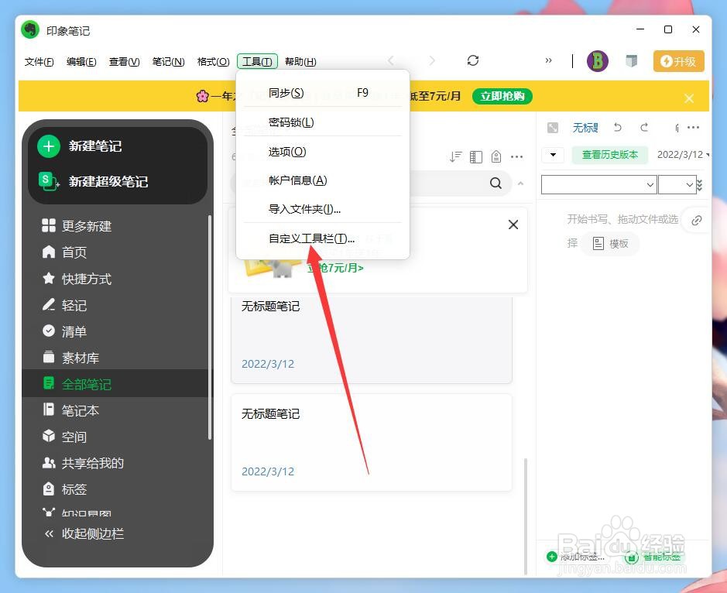Image resolution: width=727 pixels, height=593 pixels.
Task: Redo last edit in note editor
Action: (x=644, y=127)
